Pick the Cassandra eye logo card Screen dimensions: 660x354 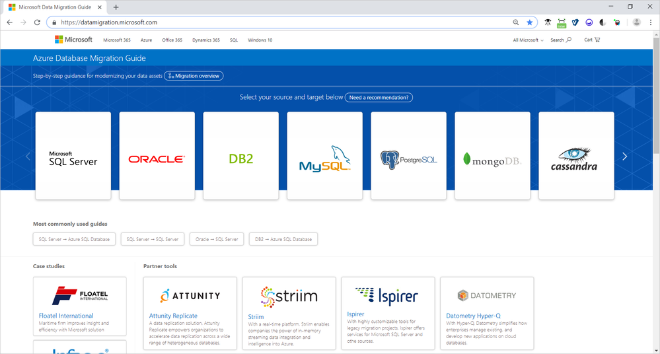pyautogui.click(x=576, y=155)
